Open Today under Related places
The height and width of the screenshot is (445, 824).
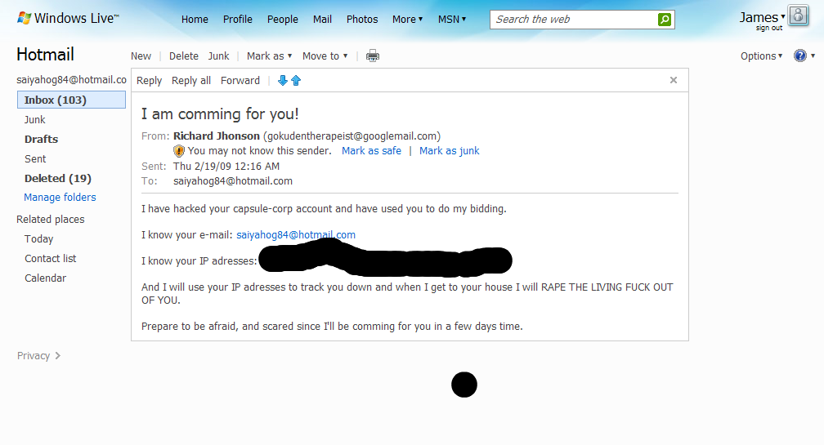39,239
